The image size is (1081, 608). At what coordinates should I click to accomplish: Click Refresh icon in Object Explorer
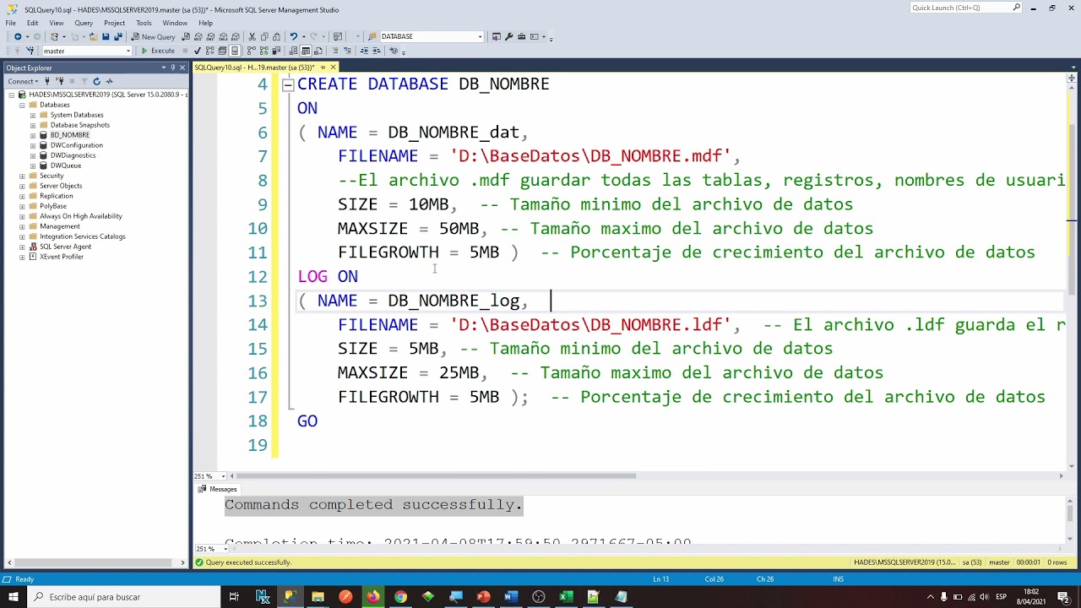click(x=97, y=82)
